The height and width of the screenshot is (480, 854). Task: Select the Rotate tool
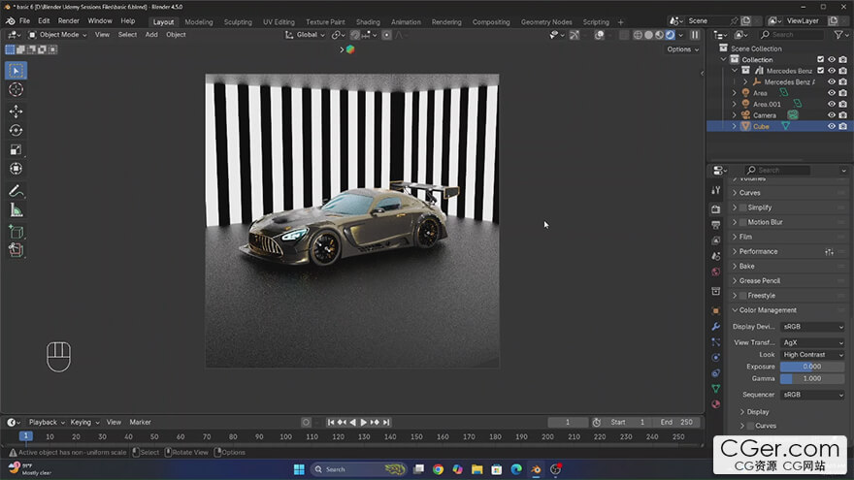[16, 131]
